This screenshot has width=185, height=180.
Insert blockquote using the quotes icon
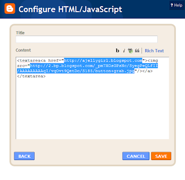tap(137, 50)
